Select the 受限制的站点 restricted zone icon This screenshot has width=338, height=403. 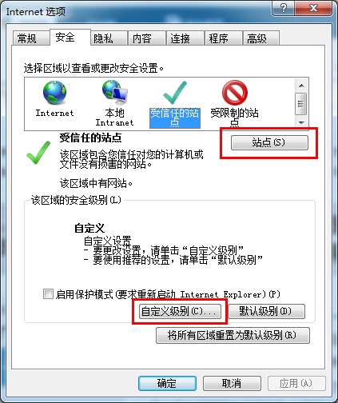click(x=235, y=93)
